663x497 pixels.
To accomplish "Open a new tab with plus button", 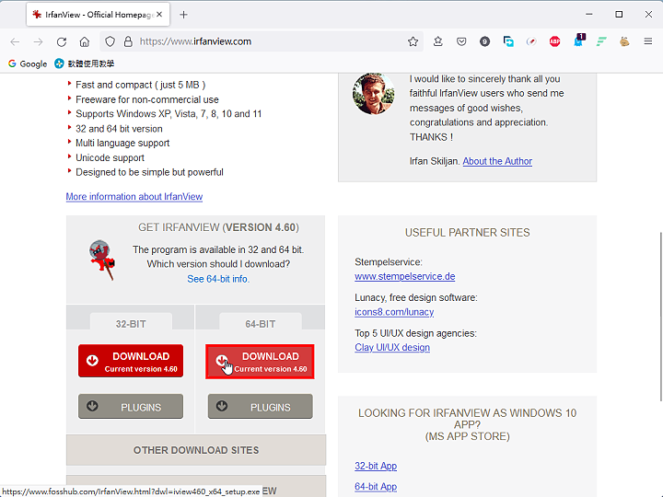I will point(183,15).
